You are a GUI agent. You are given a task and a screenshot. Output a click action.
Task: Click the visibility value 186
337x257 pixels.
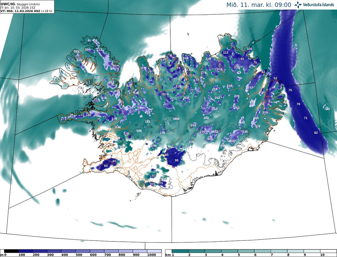tap(154, 146)
